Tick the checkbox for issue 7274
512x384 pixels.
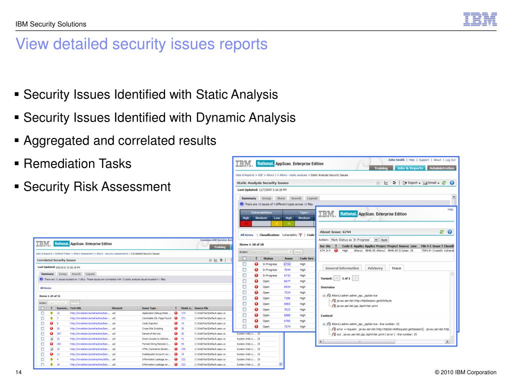(x=244, y=326)
